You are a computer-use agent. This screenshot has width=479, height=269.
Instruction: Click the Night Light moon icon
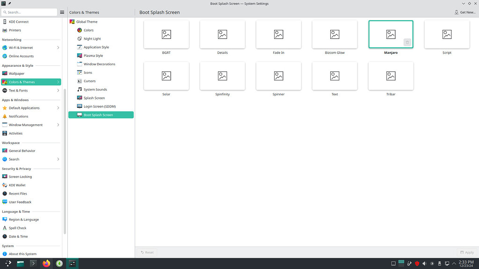80,39
